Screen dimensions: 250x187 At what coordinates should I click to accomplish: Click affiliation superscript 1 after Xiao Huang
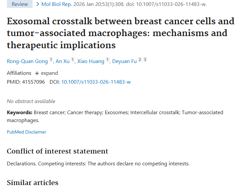(x=107, y=60)
